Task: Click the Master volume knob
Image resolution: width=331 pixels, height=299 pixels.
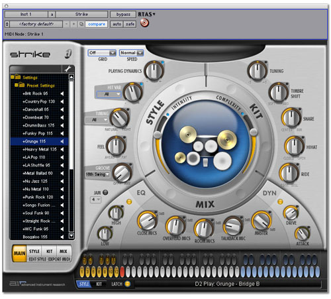Action: (261, 221)
